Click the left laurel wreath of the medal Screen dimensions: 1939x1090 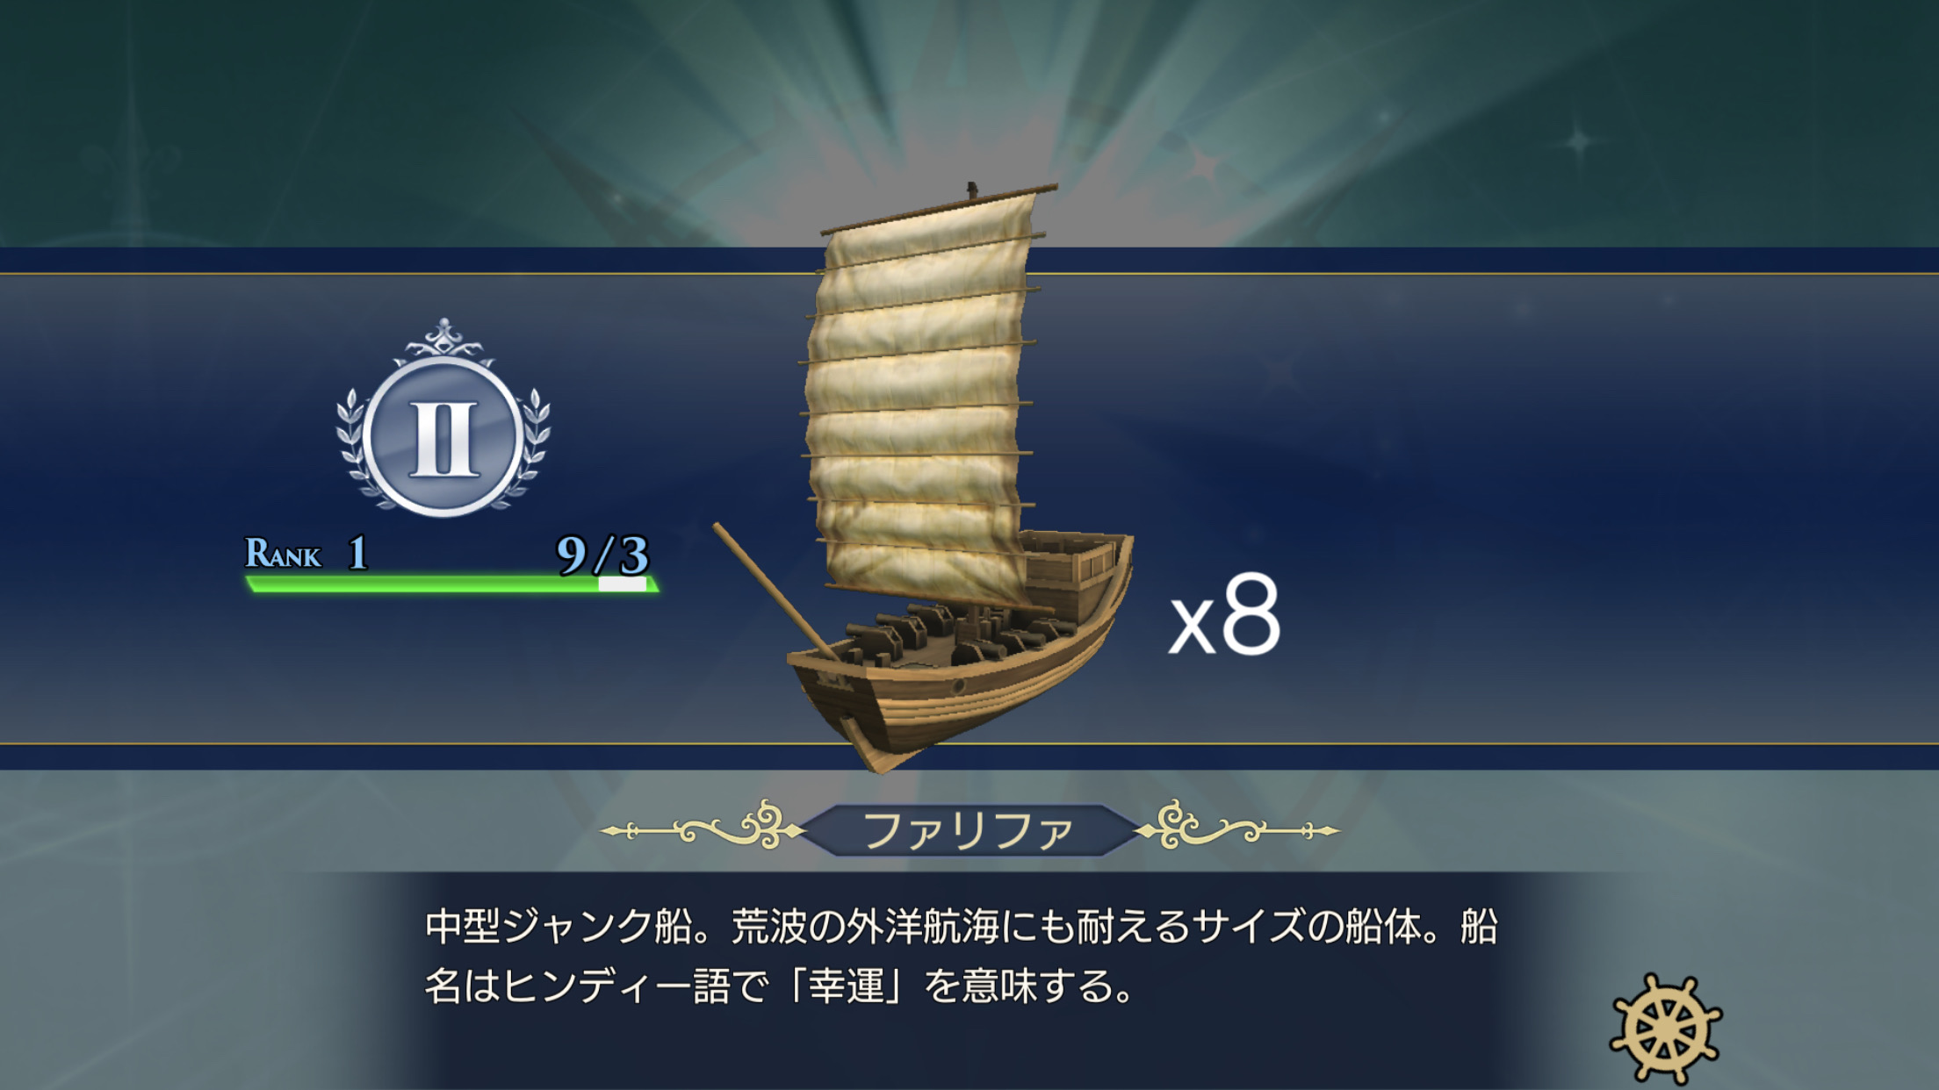[x=353, y=448]
